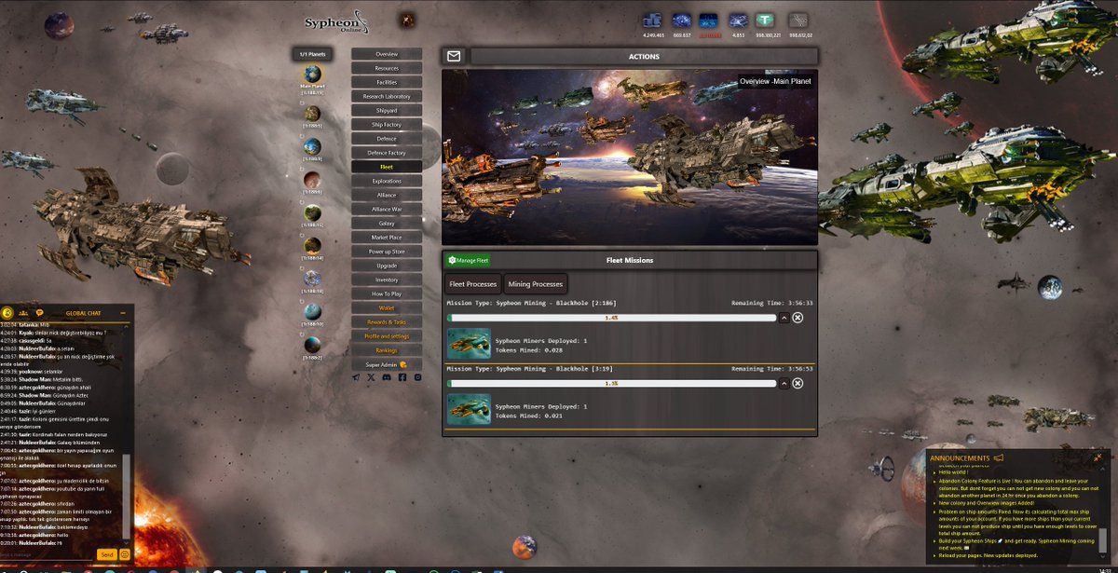The image size is (1118, 573).
Task: Open the alliance members icon in chat header
Action: [x=23, y=313]
